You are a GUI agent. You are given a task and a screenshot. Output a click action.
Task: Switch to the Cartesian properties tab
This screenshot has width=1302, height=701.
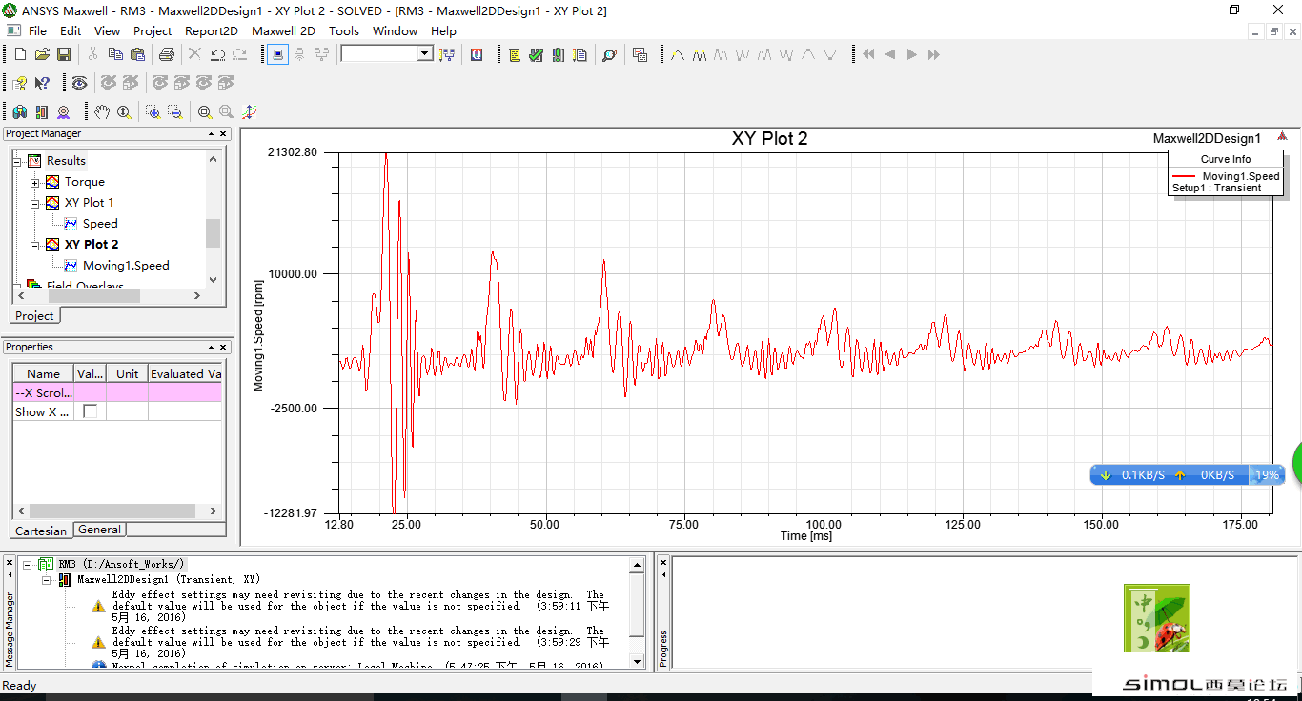pyautogui.click(x=41, y=531)
